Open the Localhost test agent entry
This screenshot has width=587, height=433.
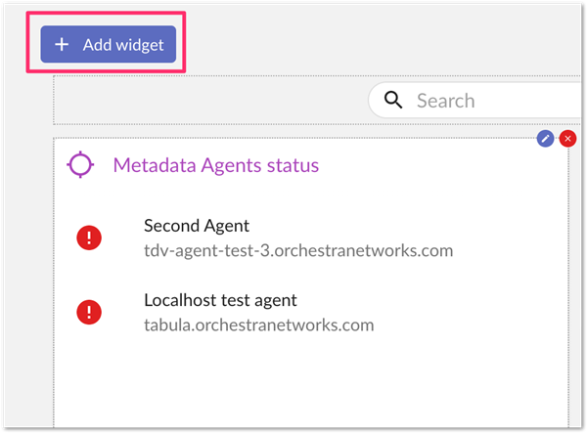[x=219, y=301]
